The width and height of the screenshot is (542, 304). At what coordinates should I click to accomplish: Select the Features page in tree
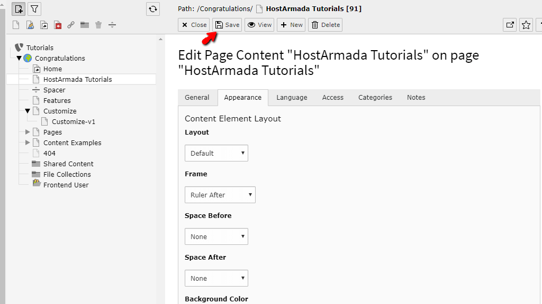[x=57, y=101]
